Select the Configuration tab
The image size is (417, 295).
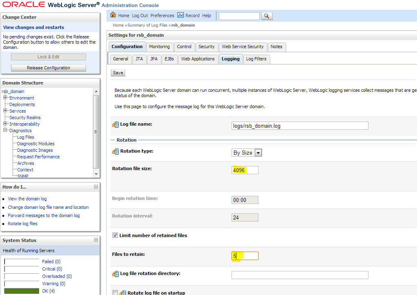(x=127, y=47)
